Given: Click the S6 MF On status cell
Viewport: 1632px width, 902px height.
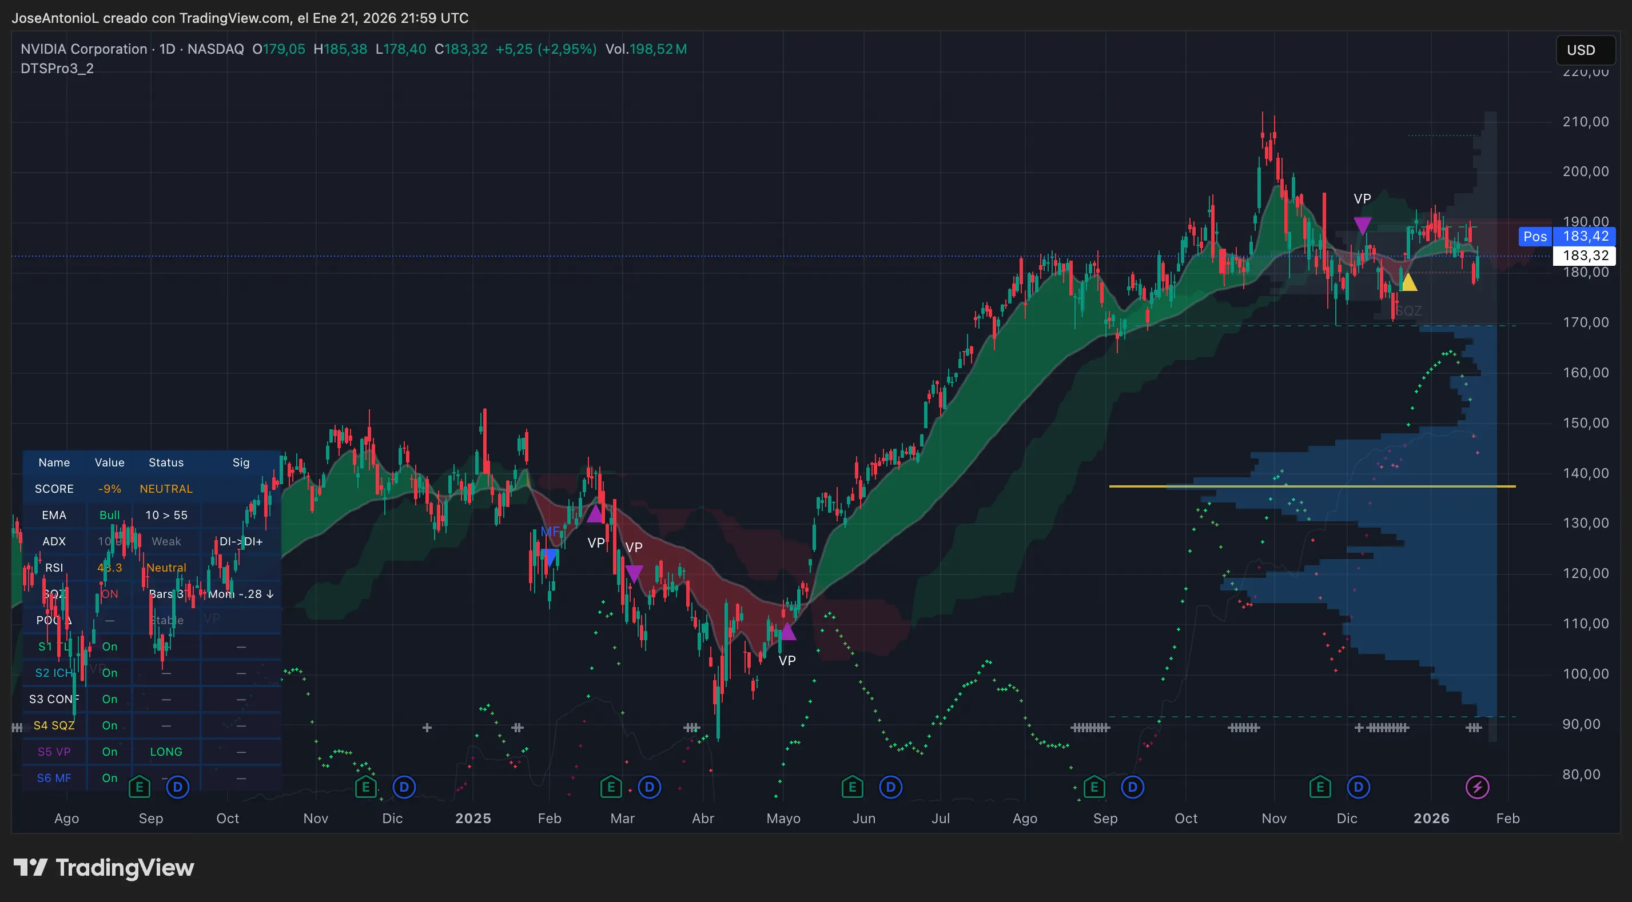Looking at the screenshot, I should pyautogui.click(x=110, y=778).
